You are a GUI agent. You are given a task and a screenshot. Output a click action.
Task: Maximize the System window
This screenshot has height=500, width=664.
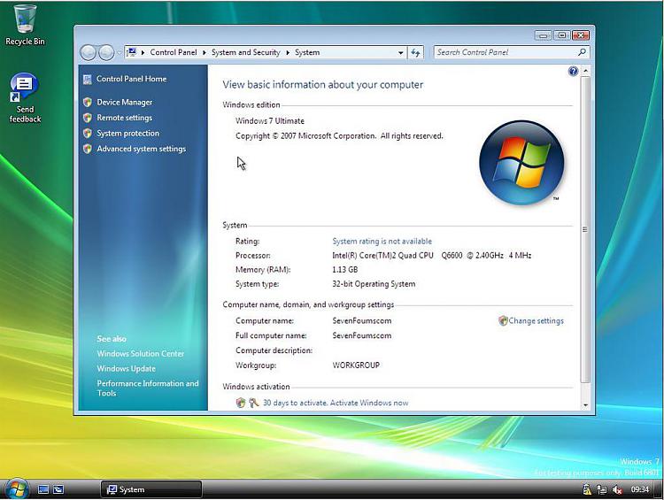[x=562, y=35]
